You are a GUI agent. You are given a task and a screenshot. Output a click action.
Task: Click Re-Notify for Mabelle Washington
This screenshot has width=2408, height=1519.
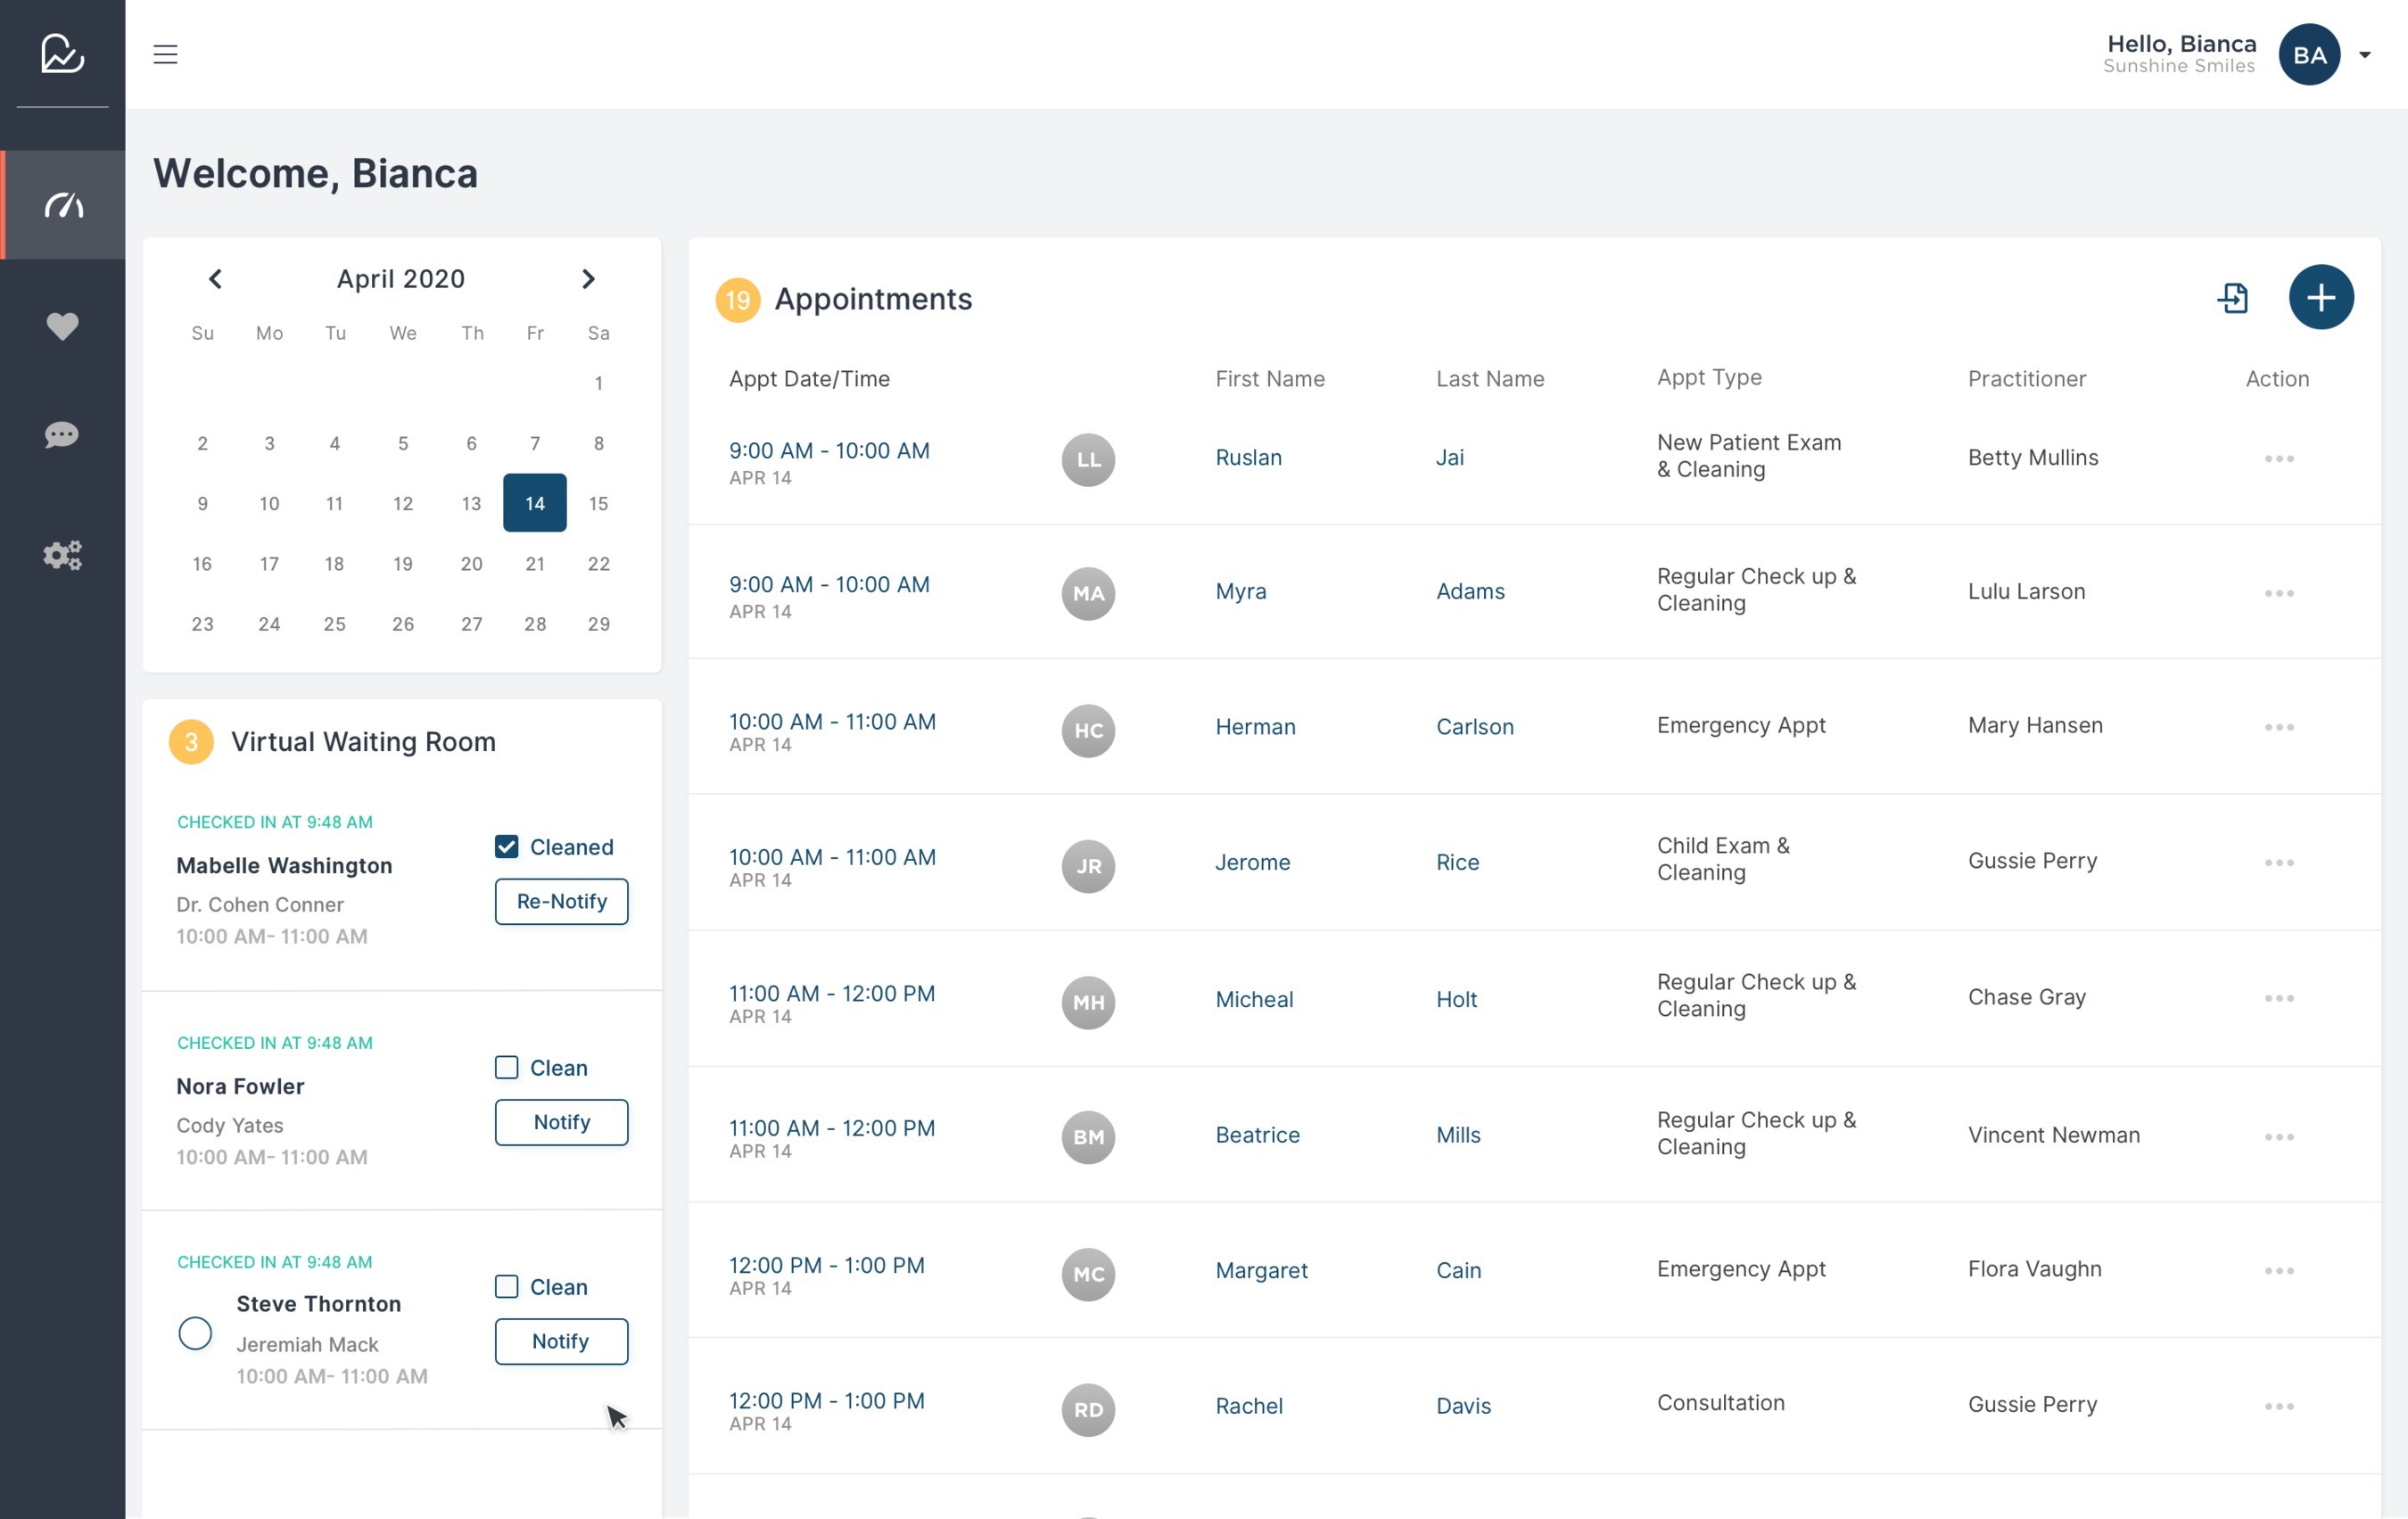(561, 901)
